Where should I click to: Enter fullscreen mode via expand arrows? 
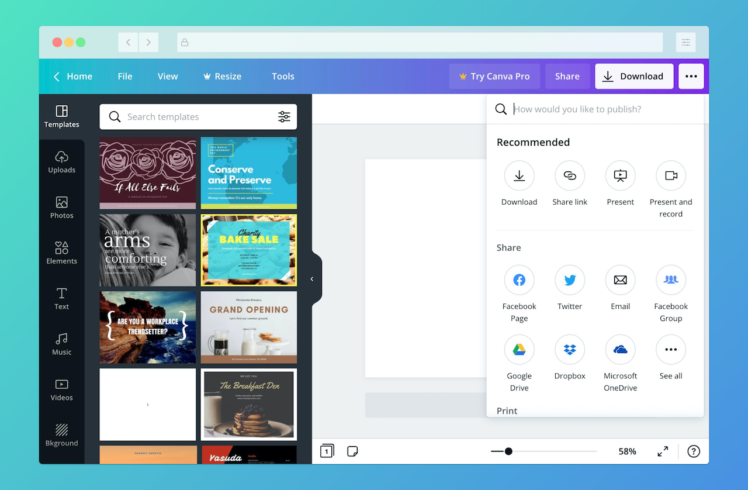(663, 451)
